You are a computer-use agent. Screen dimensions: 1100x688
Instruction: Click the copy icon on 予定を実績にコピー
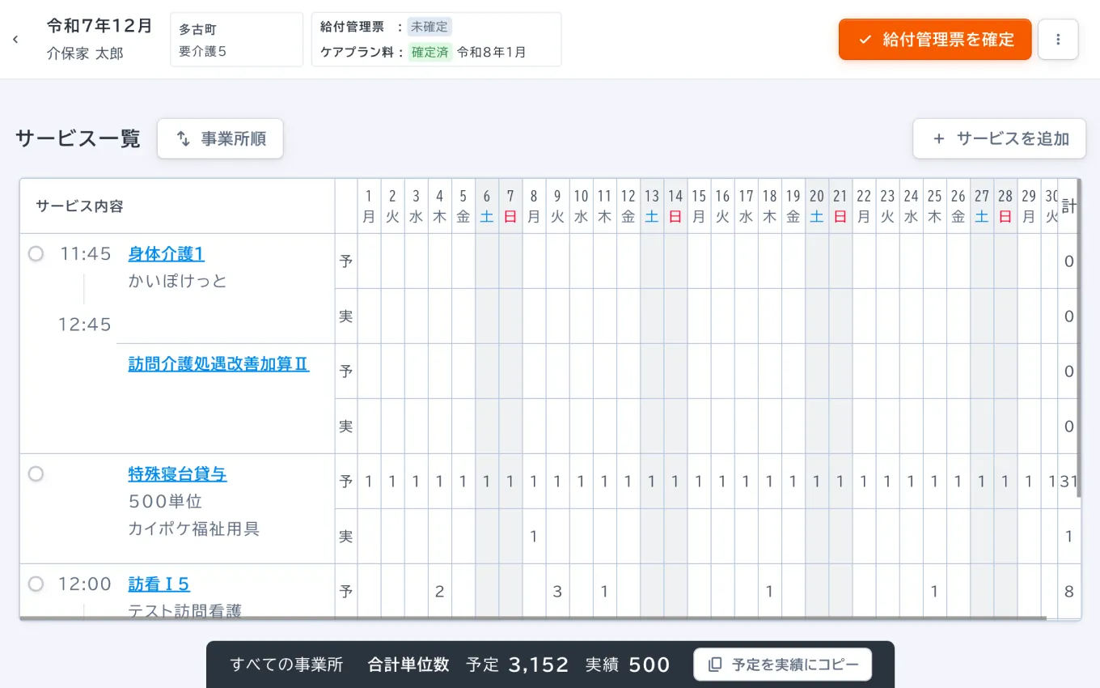(714, 665)
